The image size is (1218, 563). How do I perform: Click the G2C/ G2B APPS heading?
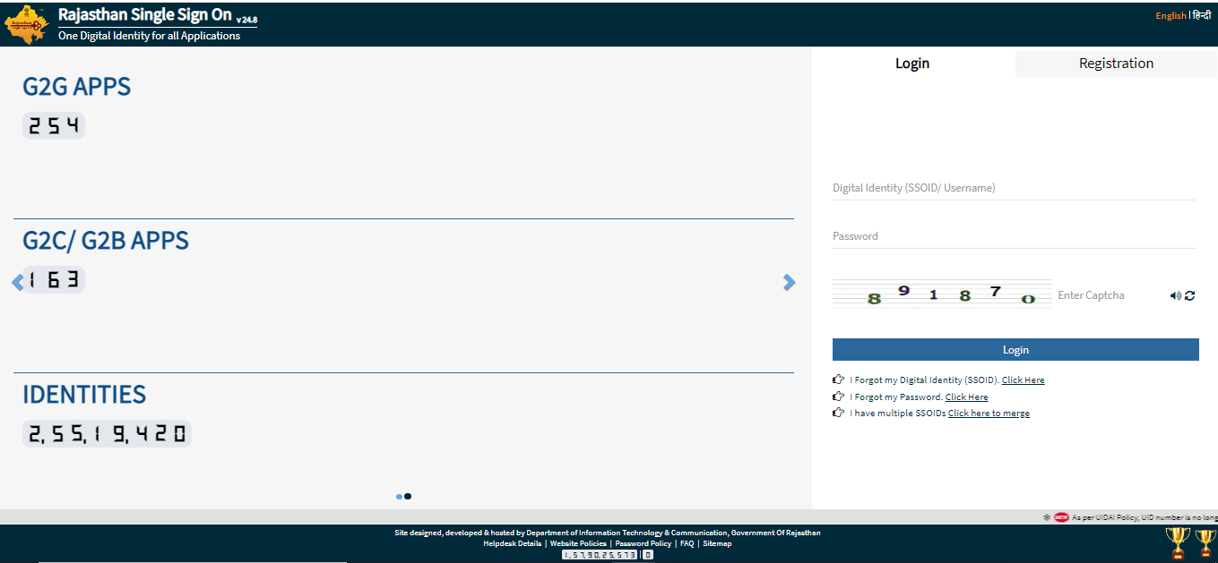[106, 241]
